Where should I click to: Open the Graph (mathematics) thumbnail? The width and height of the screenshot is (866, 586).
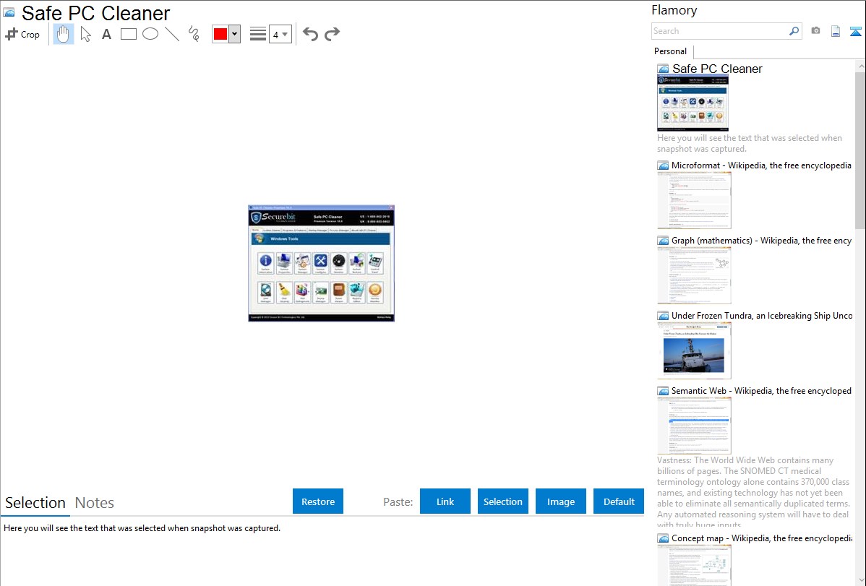coord(694,275)
